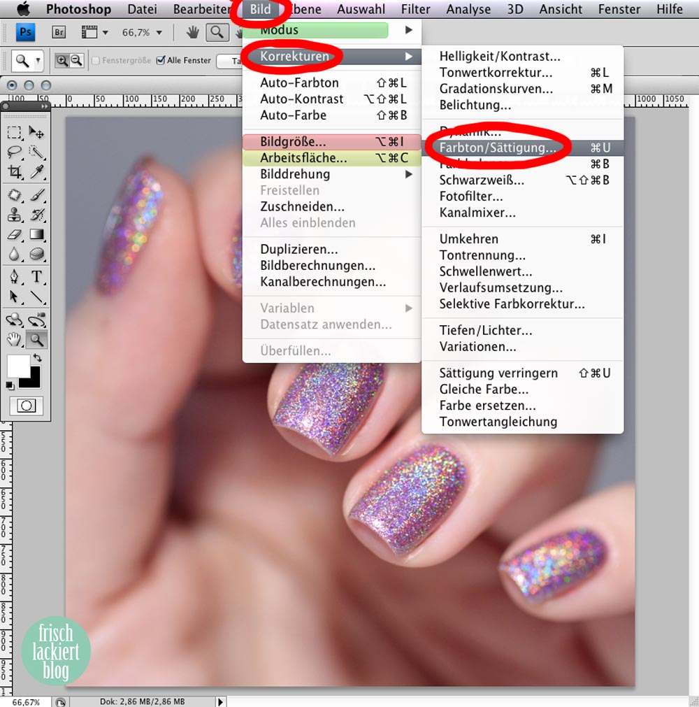Select the Spot Healing Brush tool

15,195
